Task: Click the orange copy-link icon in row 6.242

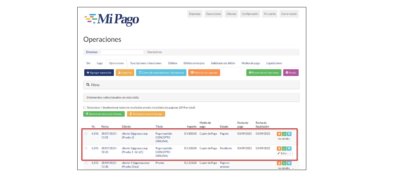Action: 279,163
